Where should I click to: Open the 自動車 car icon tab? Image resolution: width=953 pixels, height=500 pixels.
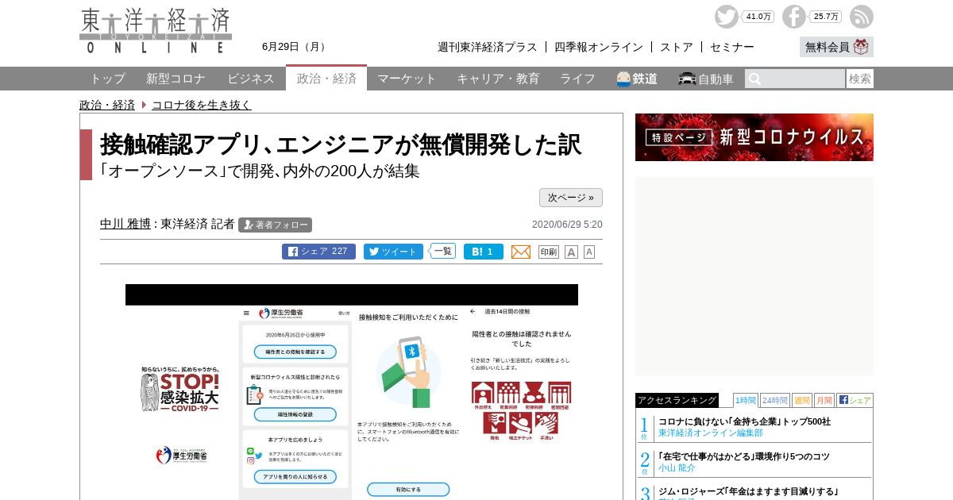pyautogui.click(x=705, y=79)
